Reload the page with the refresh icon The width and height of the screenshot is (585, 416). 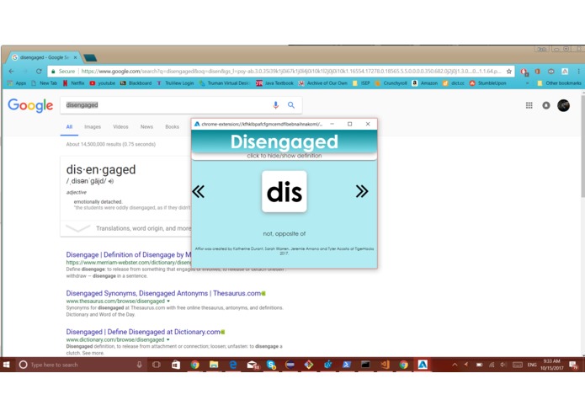tap(39, 72)
